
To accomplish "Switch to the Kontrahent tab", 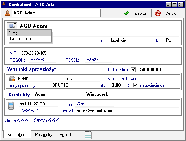I will pos(17,135).
